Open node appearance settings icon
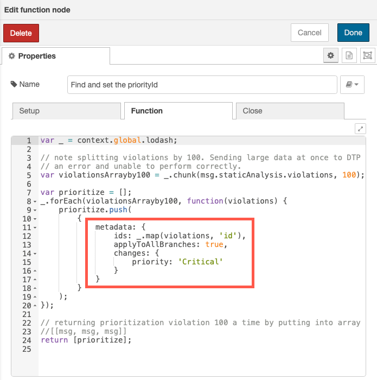The height and width of the screenshot is (380, 377). coord(368,55)
